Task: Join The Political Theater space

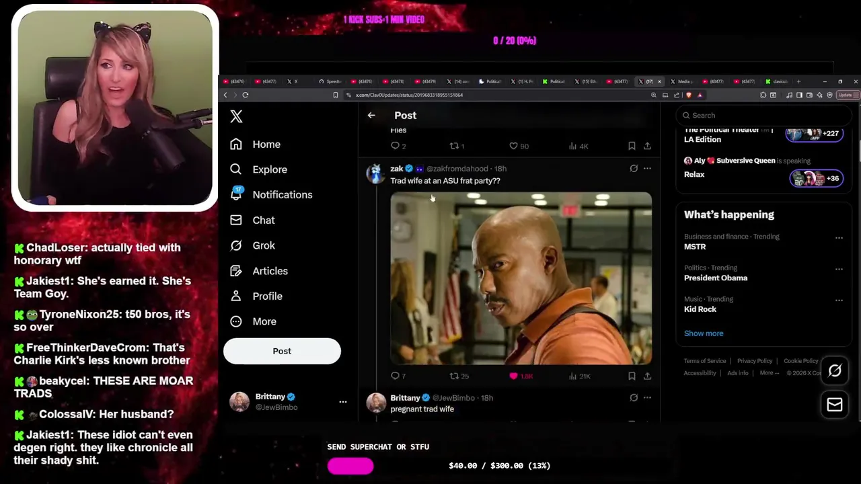Action: [814, 133]
